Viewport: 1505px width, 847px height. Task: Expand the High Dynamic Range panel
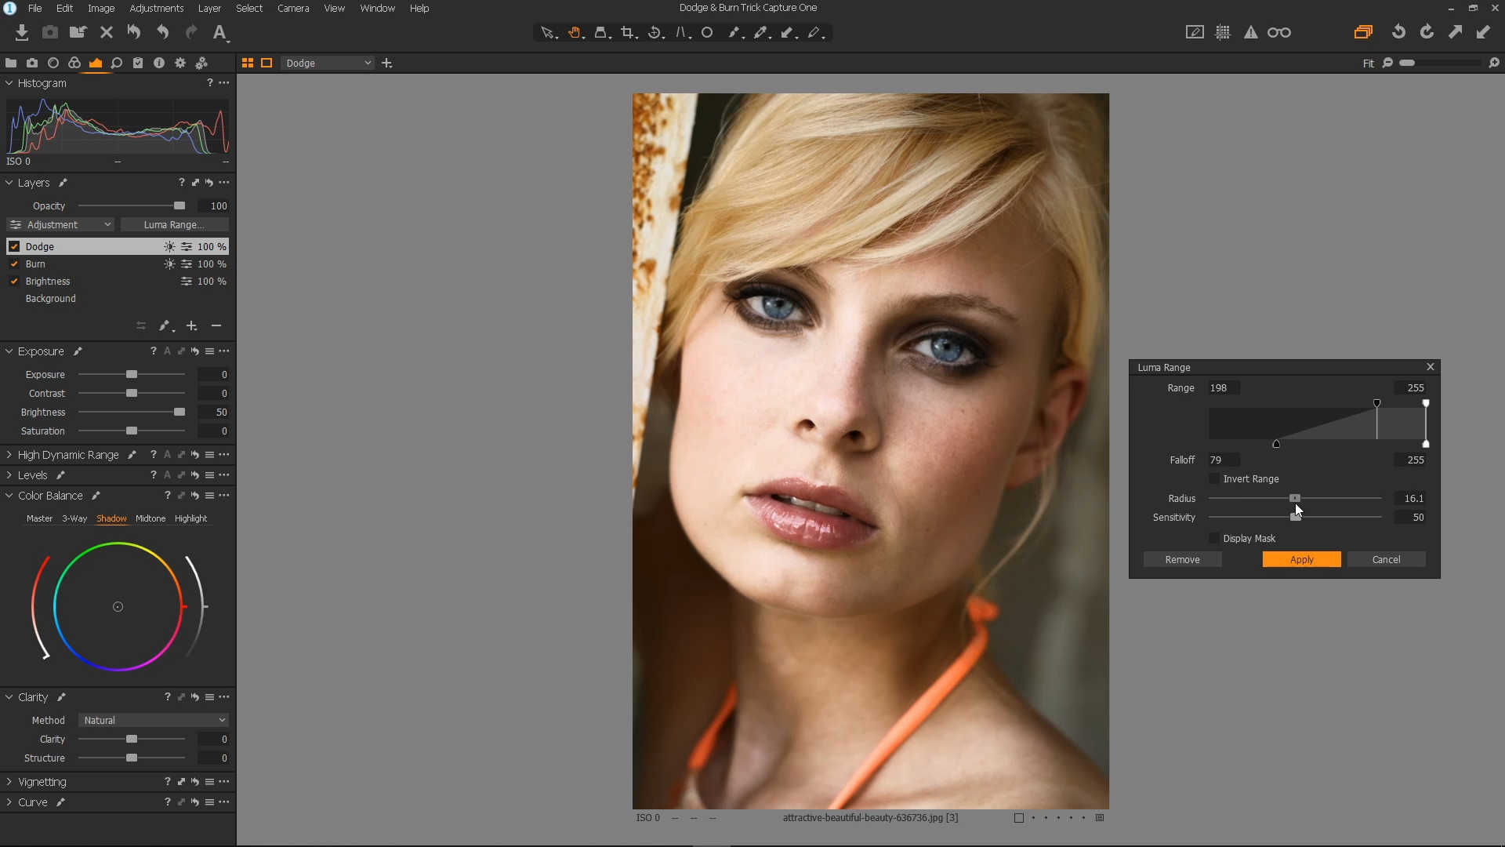[9, 455]
